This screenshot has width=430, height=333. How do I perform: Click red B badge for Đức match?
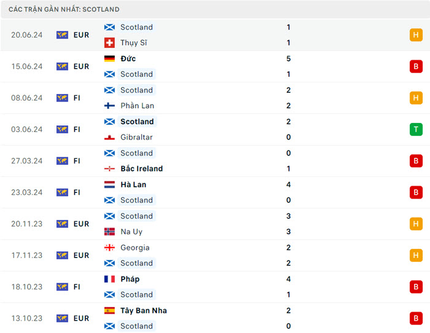(416, 66)
